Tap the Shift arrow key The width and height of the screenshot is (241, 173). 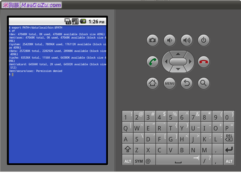click(128, 149)
